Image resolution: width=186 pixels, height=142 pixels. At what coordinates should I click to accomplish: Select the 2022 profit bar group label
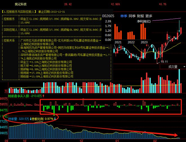coord(131,42)
